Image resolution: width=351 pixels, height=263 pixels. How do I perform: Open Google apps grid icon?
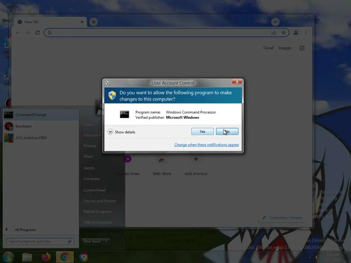302,48
